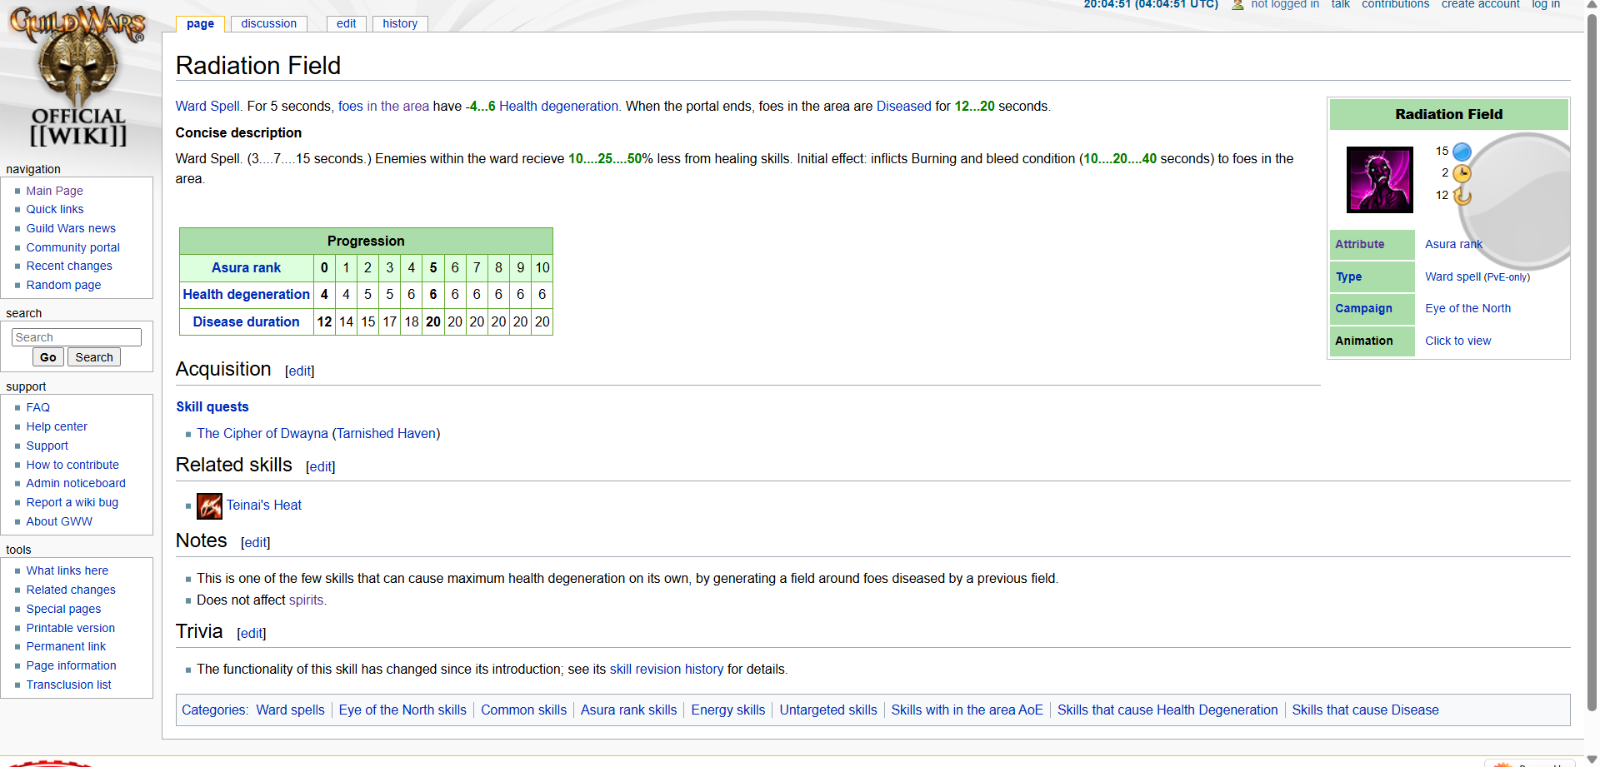The image size is (1600, 767).
Task: Click the Go button
Action: [x=48, y=357]
